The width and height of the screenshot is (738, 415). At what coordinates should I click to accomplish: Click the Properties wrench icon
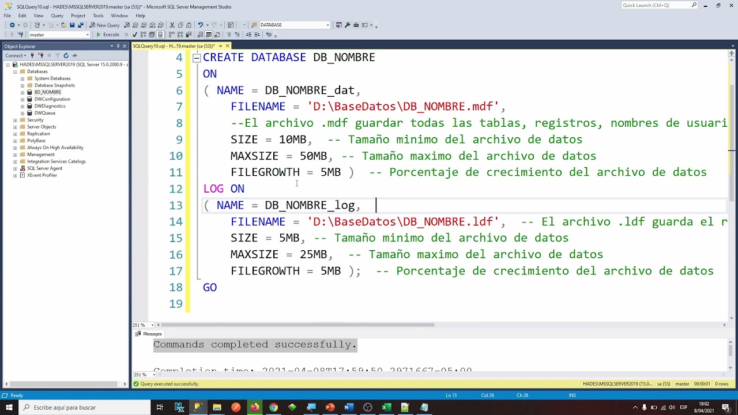347,25
